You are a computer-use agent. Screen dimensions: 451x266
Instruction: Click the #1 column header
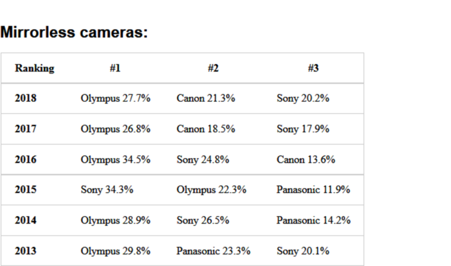(x=115, y=68)
